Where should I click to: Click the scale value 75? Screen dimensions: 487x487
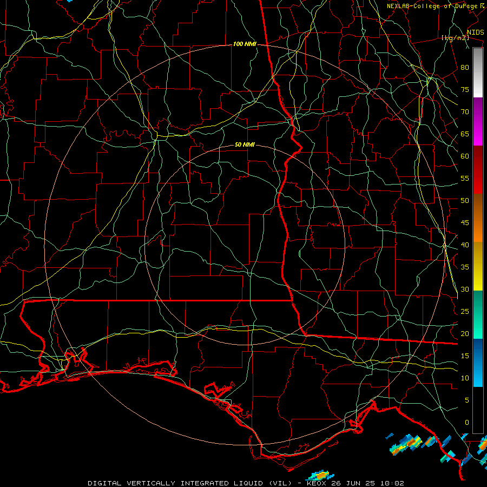click(x=465, y=89)
